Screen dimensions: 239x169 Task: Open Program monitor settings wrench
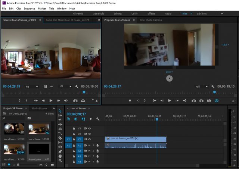click(213, 87)
